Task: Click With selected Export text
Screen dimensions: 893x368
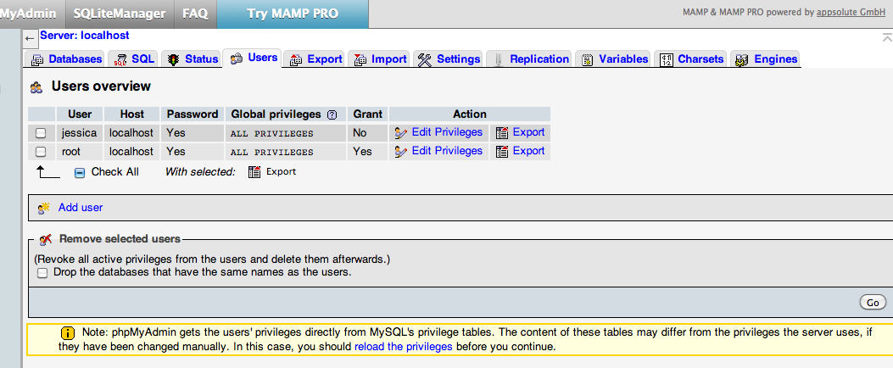Action: (x=282, y=171)
